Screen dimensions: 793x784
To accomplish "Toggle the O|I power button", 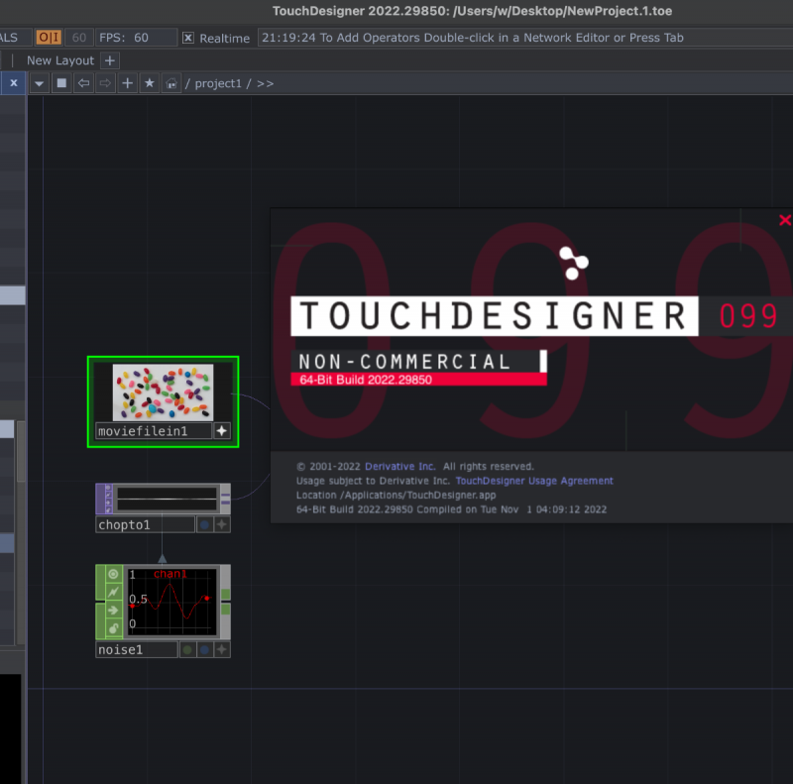I will (x=49, y=38).
